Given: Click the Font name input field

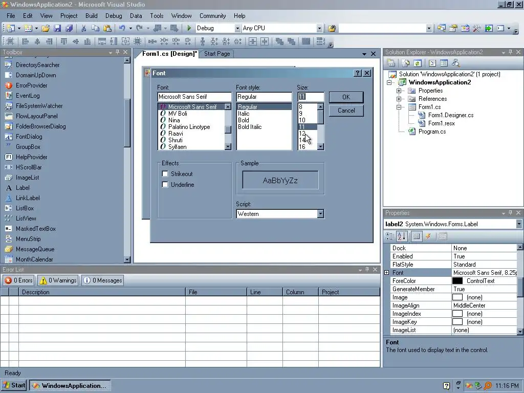Looking at the screenshot, I should [194, 97].
